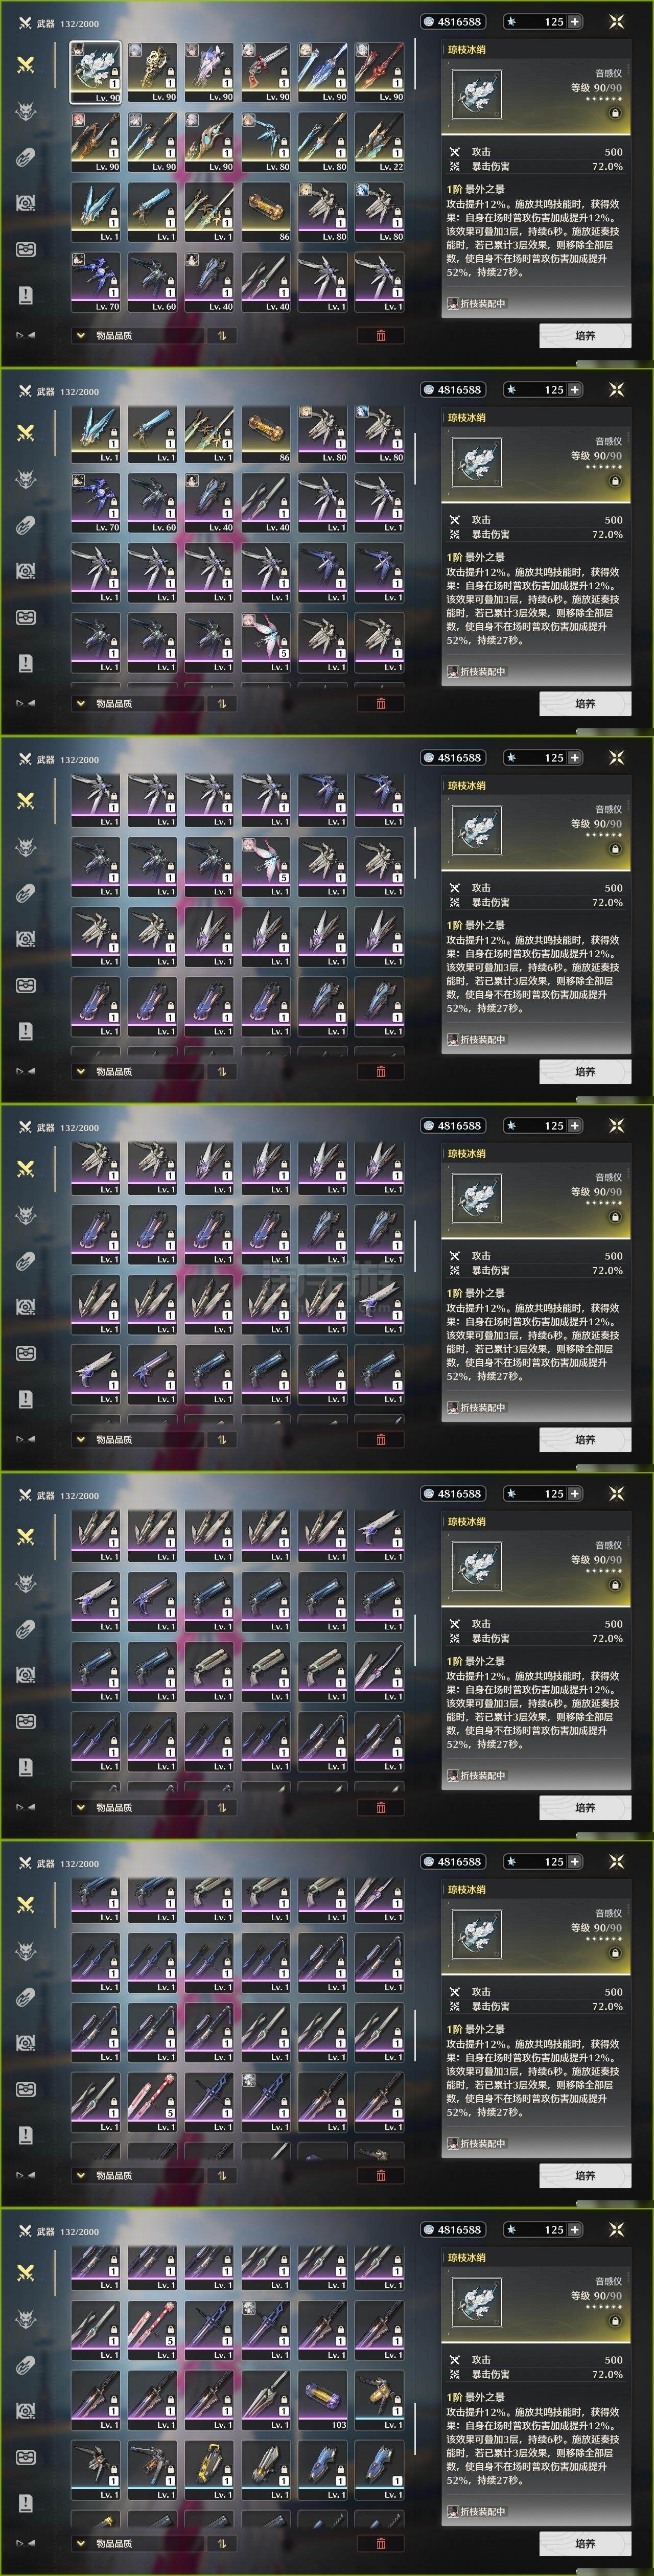
Task: Open the exclamation-mark sidebar tab in bottommost panel
Action: click(x=26, y=2503)
